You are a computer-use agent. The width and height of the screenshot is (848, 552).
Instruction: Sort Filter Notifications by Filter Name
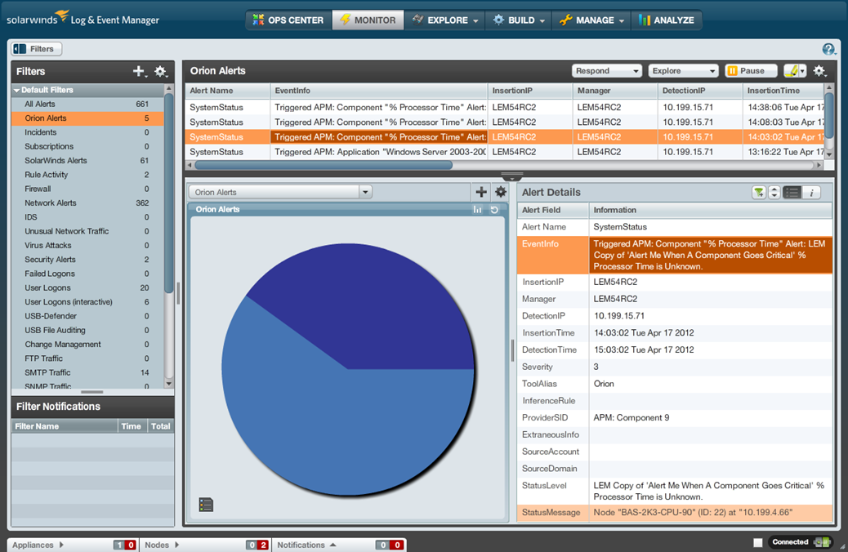[x=65, y=426]
